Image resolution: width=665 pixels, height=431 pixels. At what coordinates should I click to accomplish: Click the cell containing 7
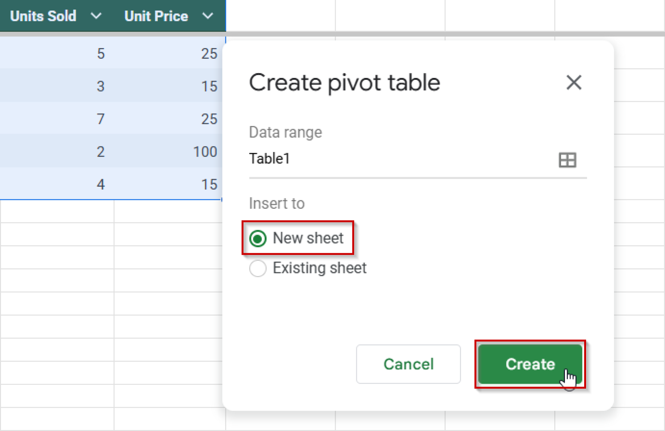point(101,119)
